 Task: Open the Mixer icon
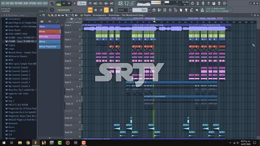[x=170, y=10]
